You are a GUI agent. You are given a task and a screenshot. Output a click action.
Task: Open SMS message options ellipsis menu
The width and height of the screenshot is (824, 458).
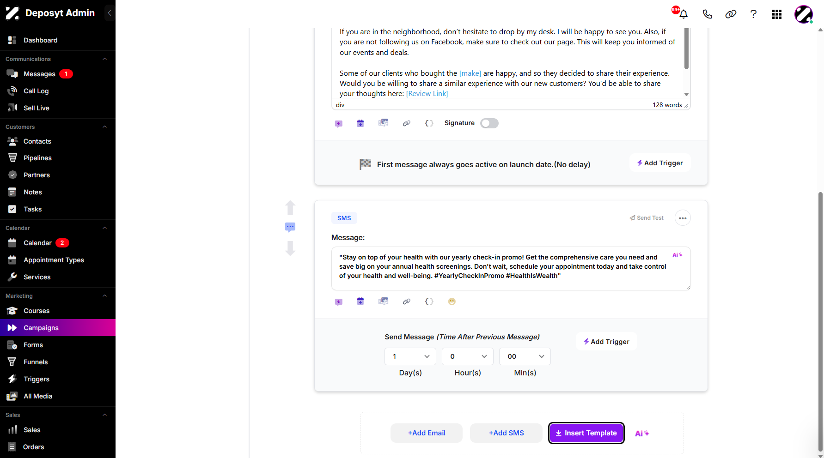coord(683,218)
